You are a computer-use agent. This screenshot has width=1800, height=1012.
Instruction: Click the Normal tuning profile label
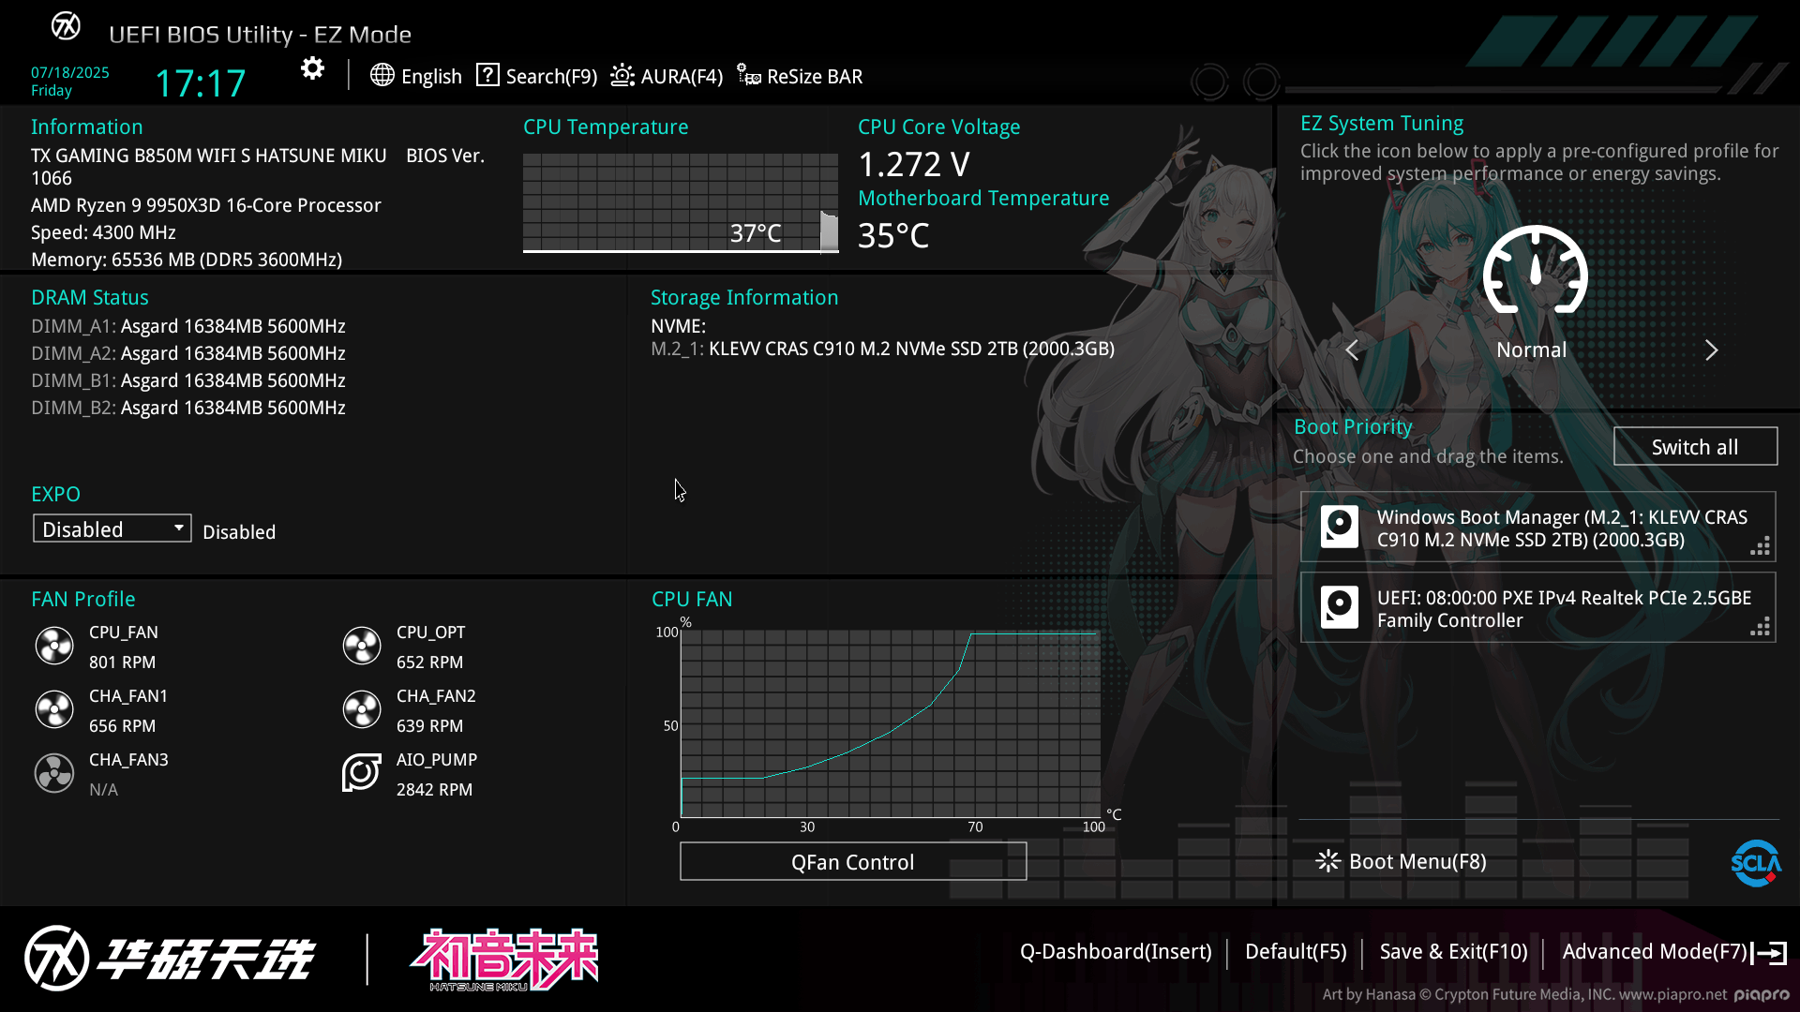1531,350
